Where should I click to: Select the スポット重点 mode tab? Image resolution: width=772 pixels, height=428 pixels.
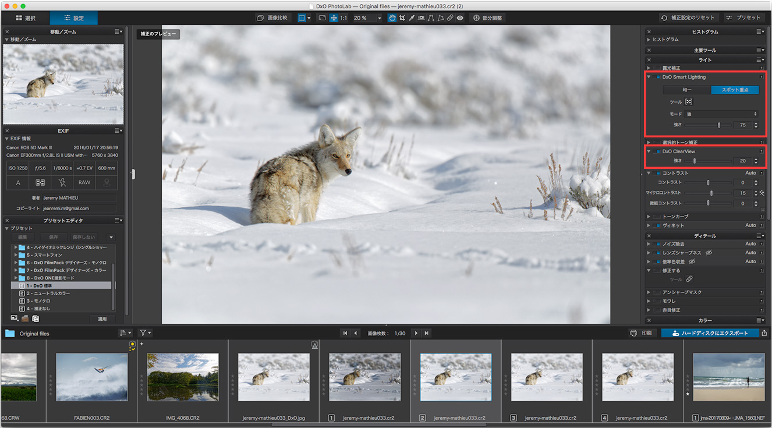[x=735, y=90]
